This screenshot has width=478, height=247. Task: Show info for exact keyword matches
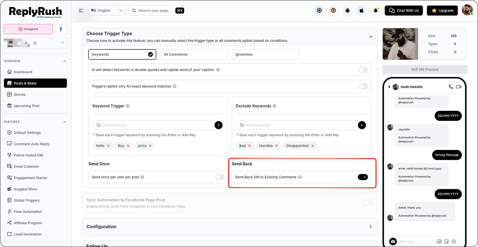[x=175, y=86]
